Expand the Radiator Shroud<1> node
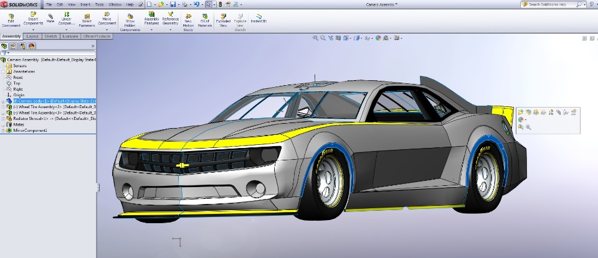This screenshot has width=598, height=258. [3, 119]
